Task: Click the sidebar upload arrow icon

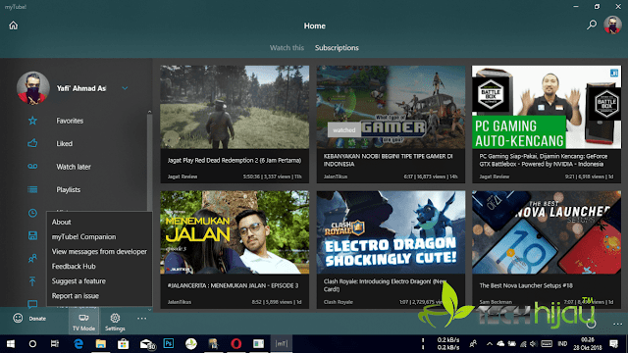Action: (32, 281)
